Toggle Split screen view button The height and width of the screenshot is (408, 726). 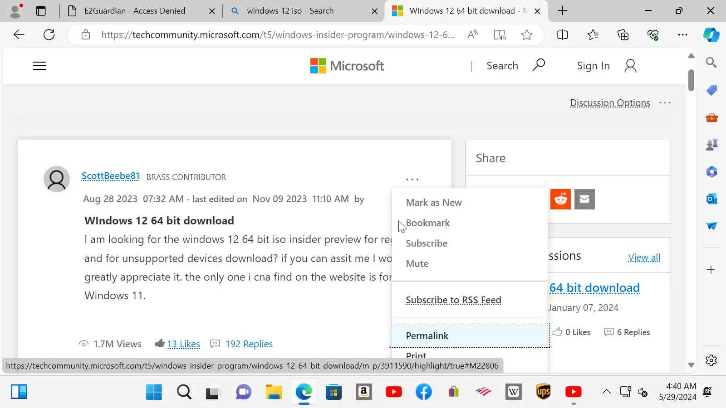(x=562, y=35)
